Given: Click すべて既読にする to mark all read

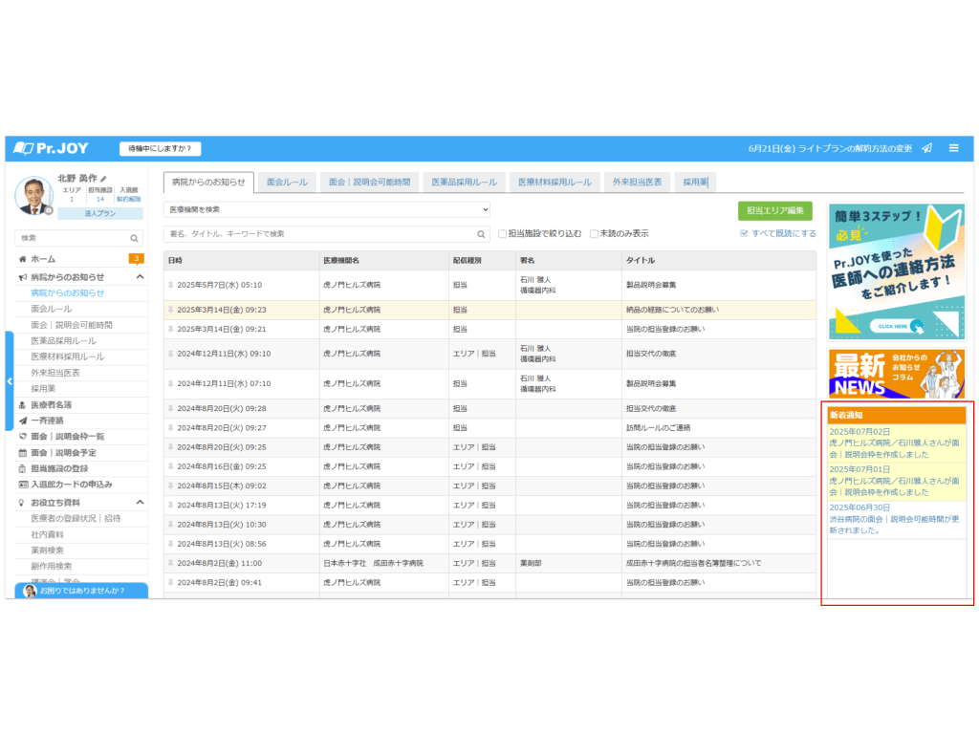Looking at the screenshot, I should point(778,233).
